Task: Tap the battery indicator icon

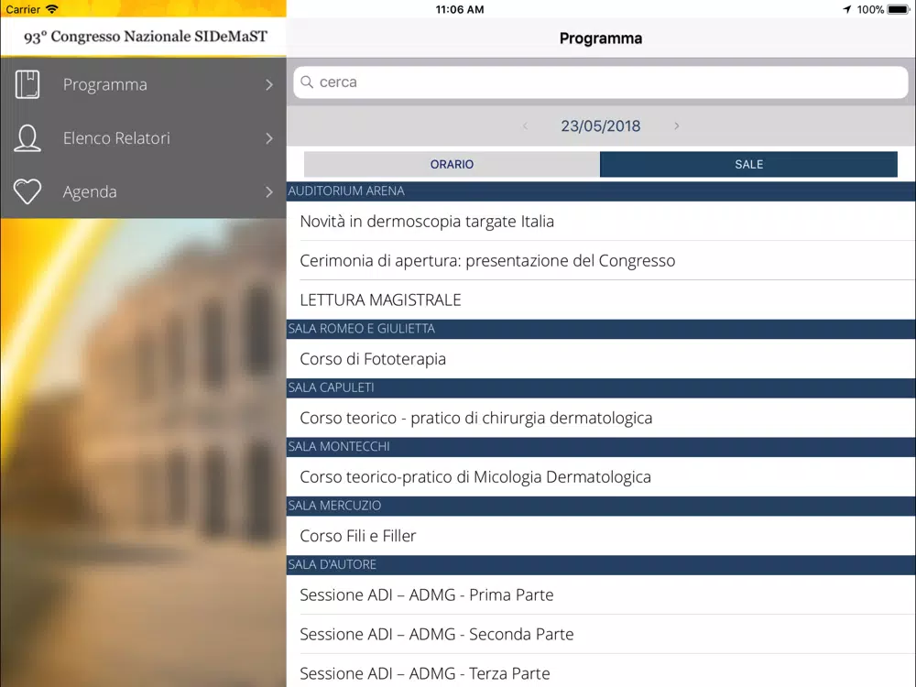Action: pyautogui.click(x=899, y=9)
